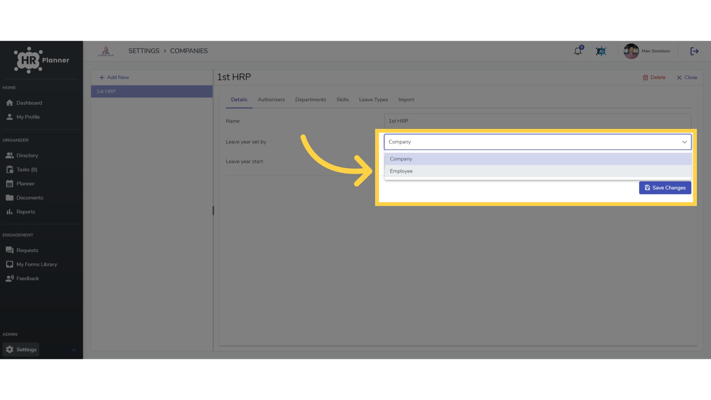Switch to the Departments tab
Screen dimensions: 711x400
coord(311,100)
